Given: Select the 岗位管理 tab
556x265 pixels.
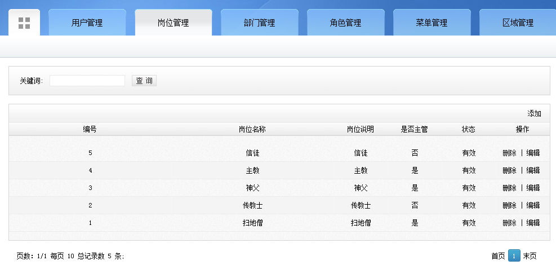Looking at the screenshot, I should [174, 23].
